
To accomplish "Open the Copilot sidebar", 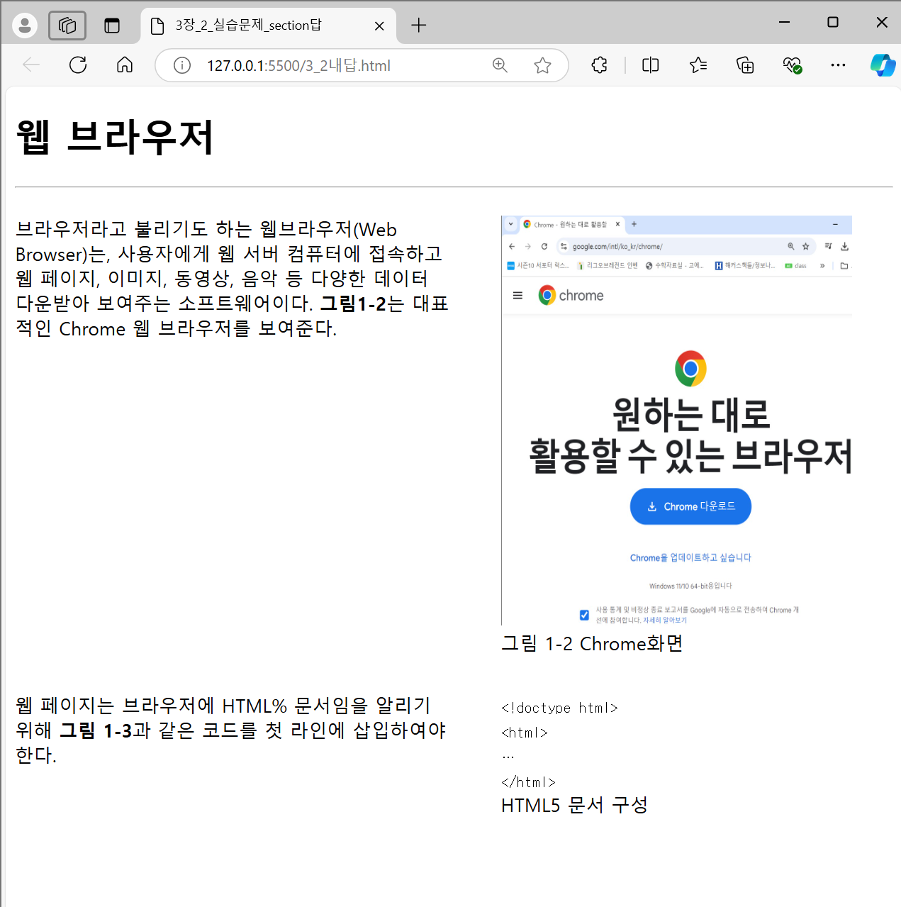I will pos(883,65).
